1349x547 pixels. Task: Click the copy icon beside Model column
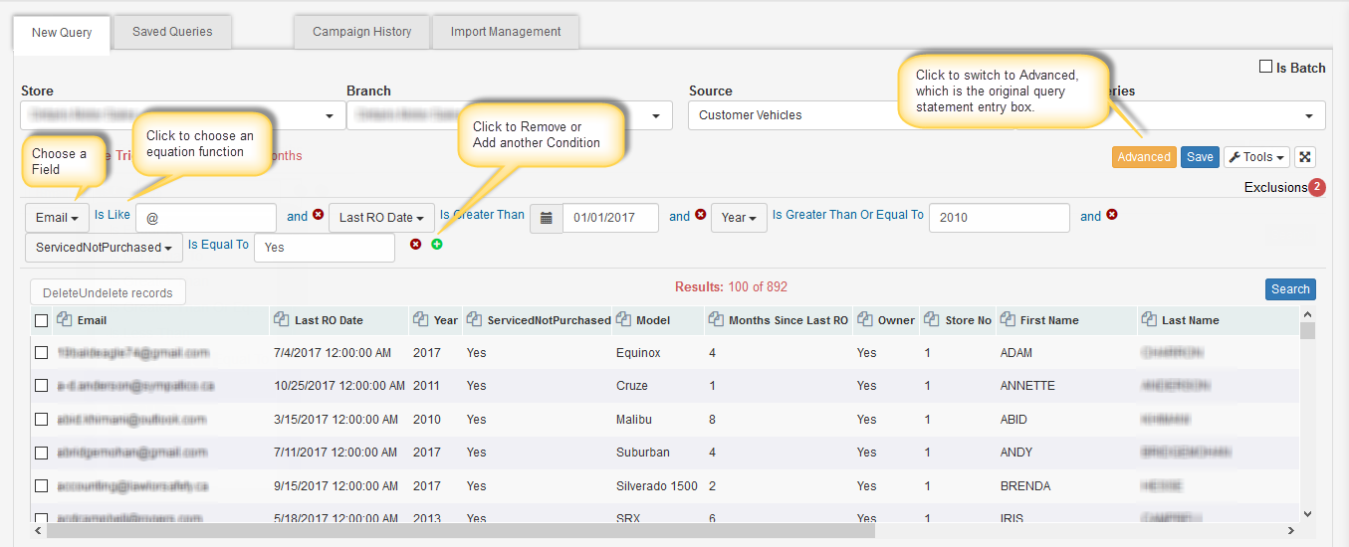click(x=623, y=320)
